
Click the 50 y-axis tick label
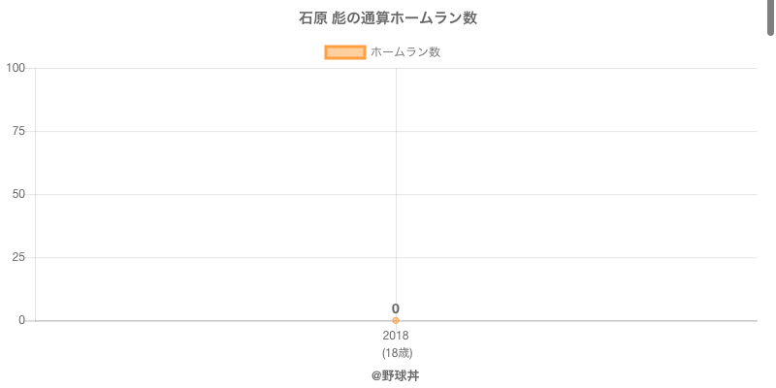(x=18, y=194)
